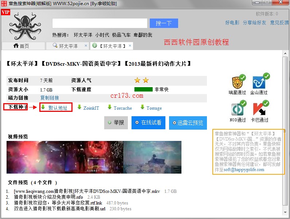Click the NOD通过 antivirus icon
Viewport: 290px width, 219px height.
pos(238,108)
